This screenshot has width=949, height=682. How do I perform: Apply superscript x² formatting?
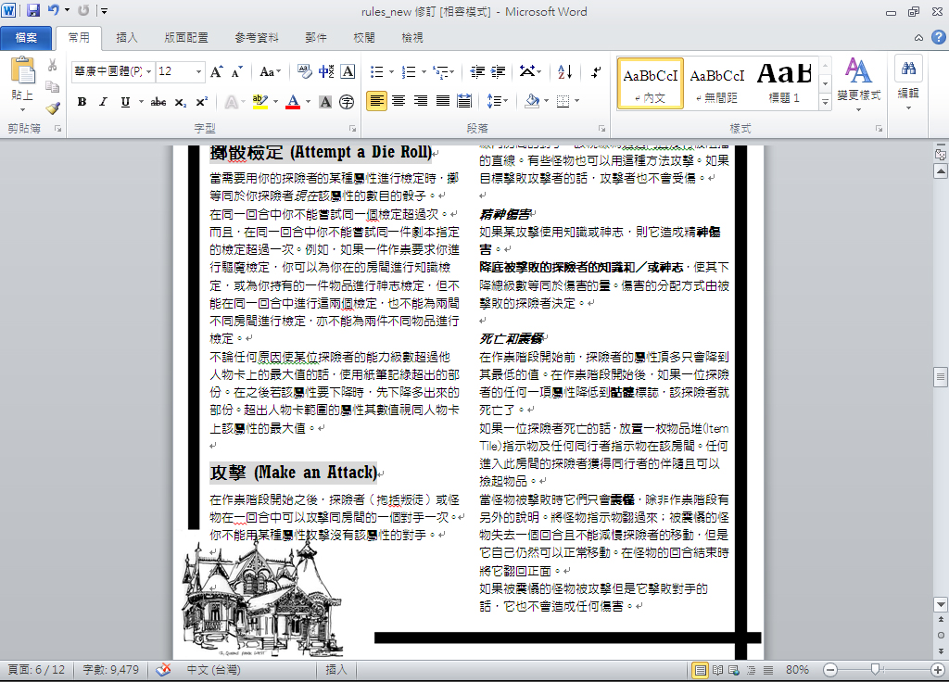tap(201, 102)
